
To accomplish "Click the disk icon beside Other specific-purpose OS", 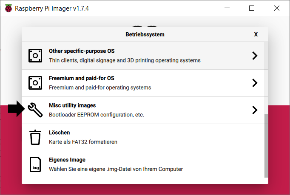I will pos(35,56).
